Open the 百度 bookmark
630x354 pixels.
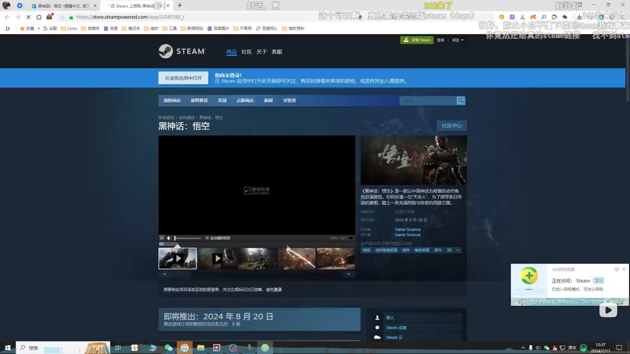coord(111,29)
